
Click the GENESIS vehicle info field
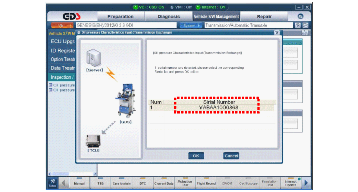point(126,26)
